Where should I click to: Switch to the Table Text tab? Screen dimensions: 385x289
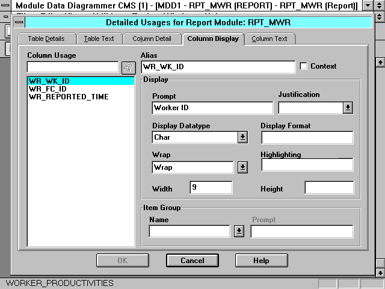99,39
